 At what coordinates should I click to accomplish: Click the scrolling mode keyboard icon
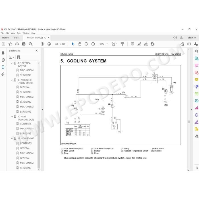(123, 44)
